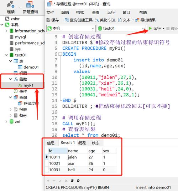The image size is (178, 191).
Task: Click the 停止 stop button
Action: pos(172,29)
